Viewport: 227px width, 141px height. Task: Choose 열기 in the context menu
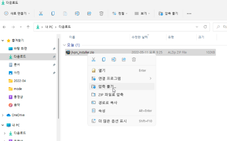coord(121,70)
